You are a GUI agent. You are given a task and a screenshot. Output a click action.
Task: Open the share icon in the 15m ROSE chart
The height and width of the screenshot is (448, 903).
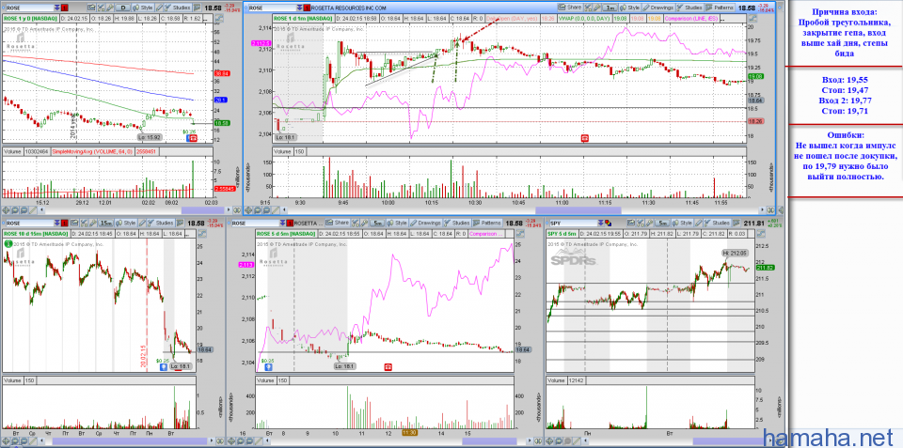(74, 223)
